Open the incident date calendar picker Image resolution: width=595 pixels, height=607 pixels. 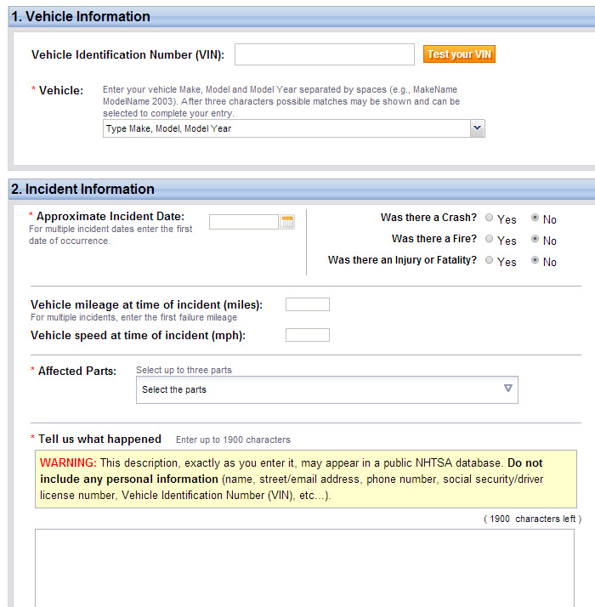point(287,222)
